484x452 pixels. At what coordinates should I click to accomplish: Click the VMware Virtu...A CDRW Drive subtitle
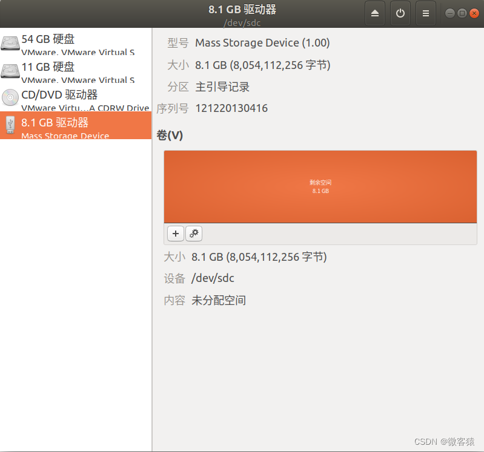pyautogui.click(x=85, y=108)
